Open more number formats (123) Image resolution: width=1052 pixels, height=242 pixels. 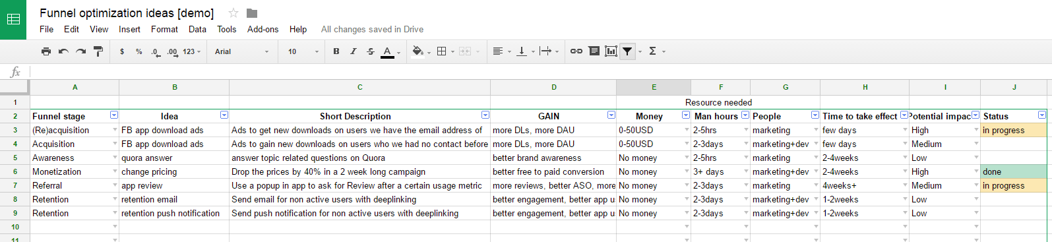point(192,51)
